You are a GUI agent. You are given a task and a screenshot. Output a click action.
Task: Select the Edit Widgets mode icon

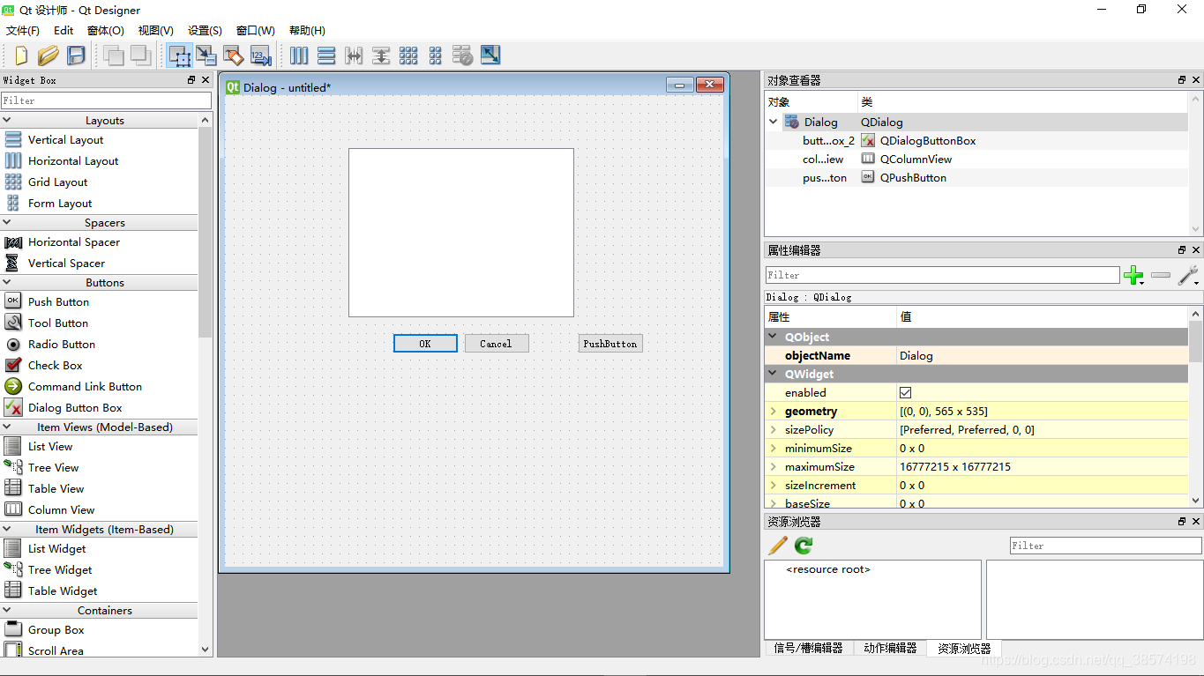[180, 56]
